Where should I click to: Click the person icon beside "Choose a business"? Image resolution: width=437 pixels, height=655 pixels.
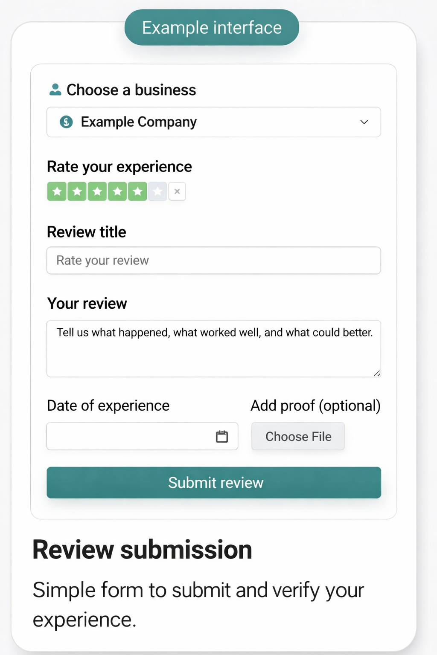[55, 90]
